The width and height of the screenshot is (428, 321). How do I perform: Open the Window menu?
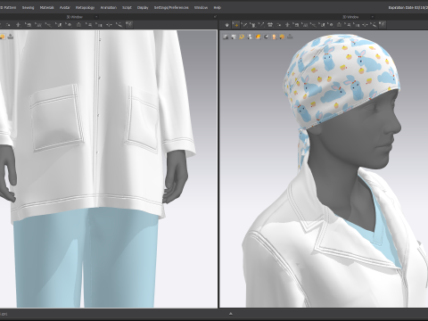[x=201, y=8]
